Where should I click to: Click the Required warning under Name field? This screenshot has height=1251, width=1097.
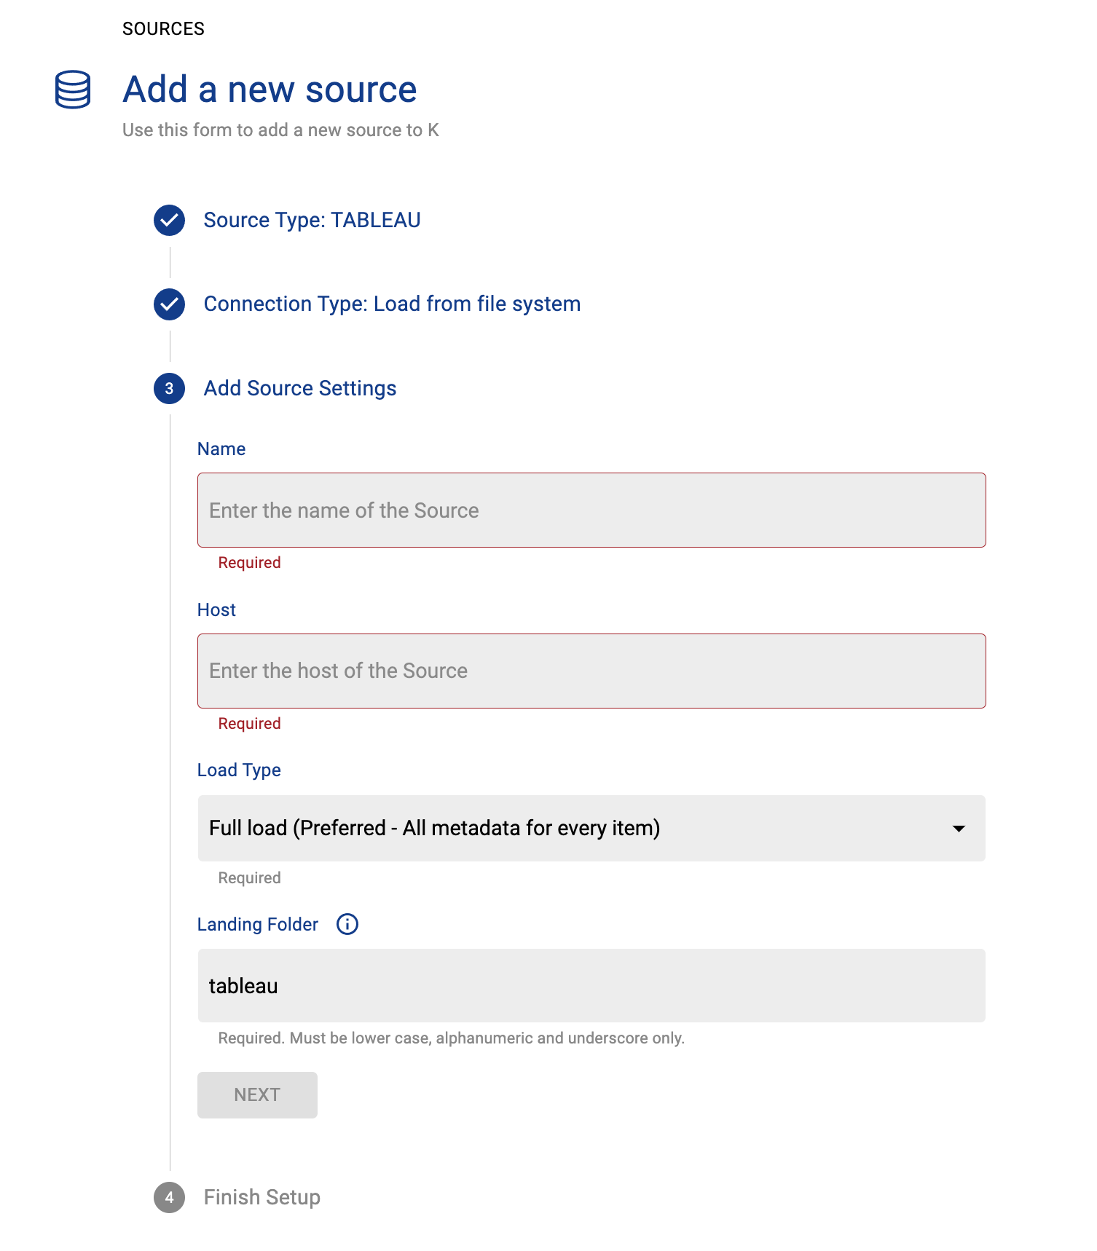click(x=249, y=562)
